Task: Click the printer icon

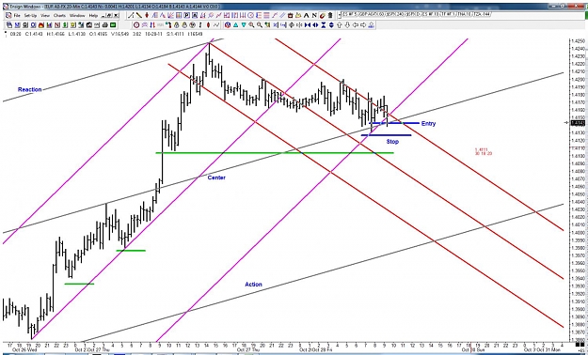Action: (x=105, y=25)
